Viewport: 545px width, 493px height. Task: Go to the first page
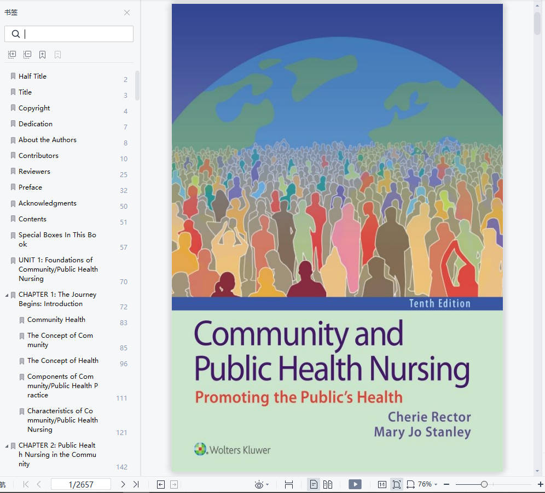(26, 484)
